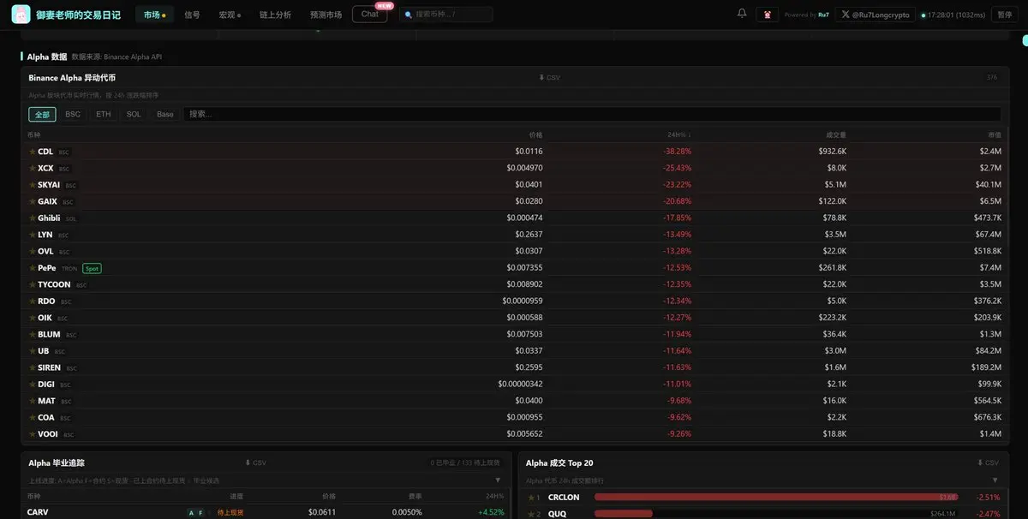Viewport: 1028px width, 519px height.
Task: Filter tokens by BSC chain
Action: point(73,114)
